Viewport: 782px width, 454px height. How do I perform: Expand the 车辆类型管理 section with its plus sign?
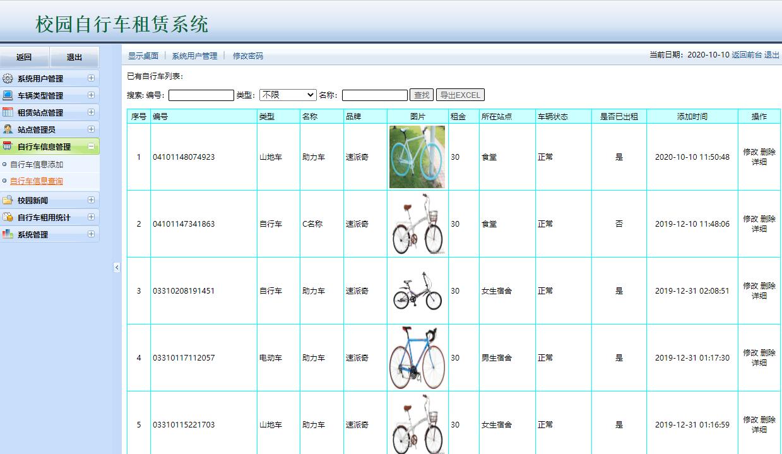pyautogui.click(x=91, y=95)
